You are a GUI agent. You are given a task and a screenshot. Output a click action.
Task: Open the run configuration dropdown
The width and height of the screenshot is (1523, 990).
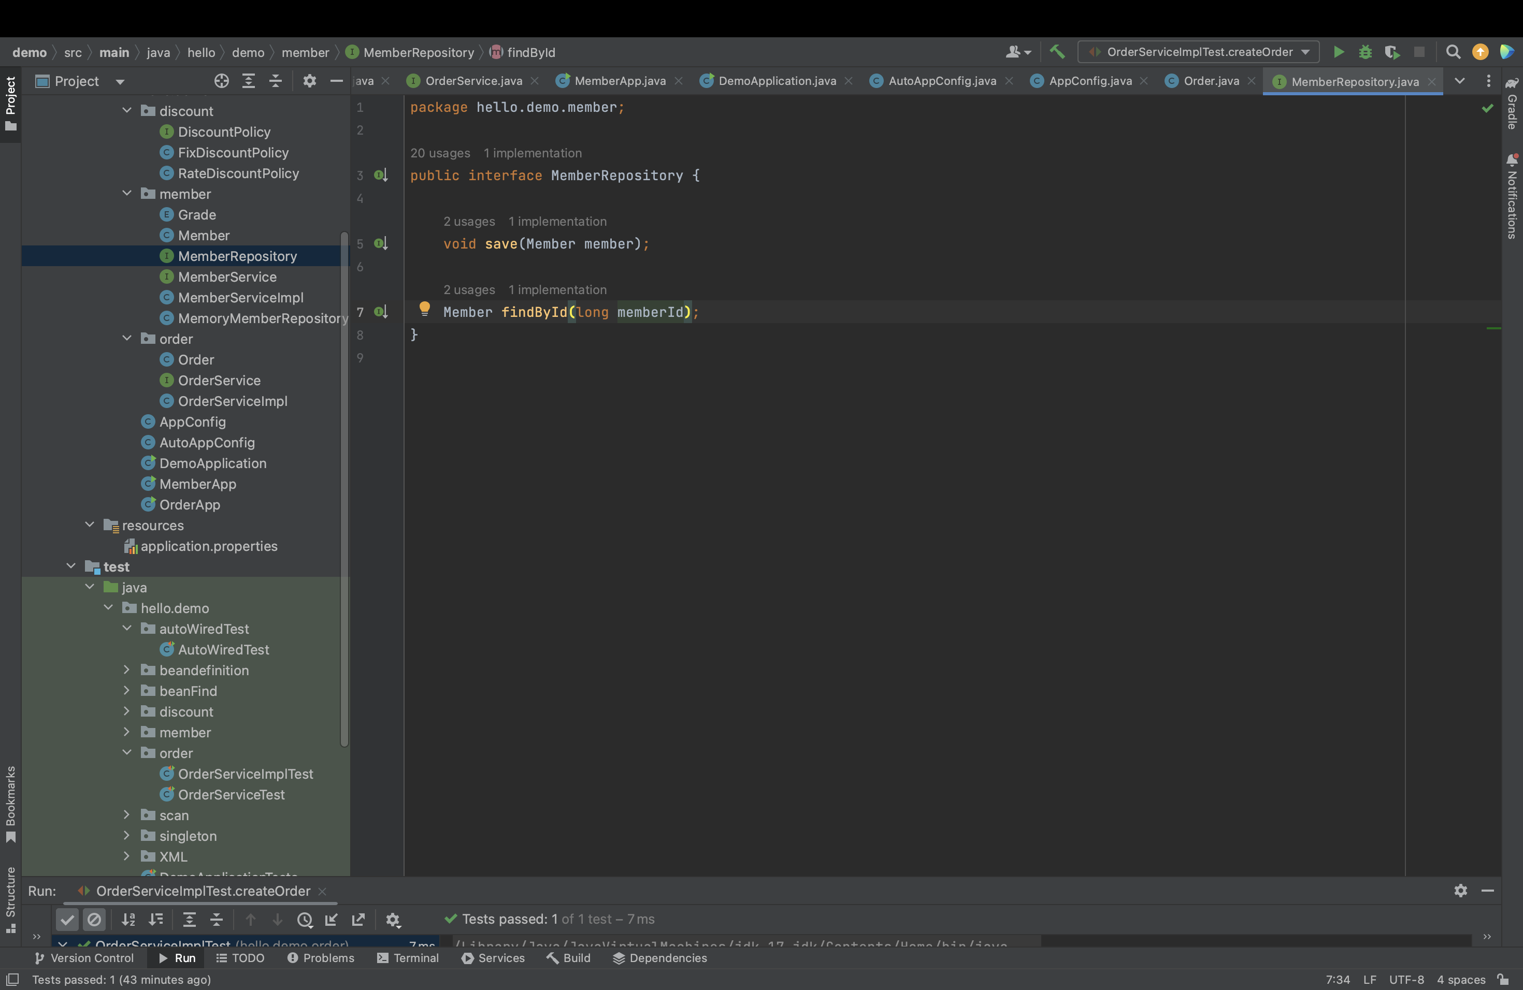[1199, 52]
